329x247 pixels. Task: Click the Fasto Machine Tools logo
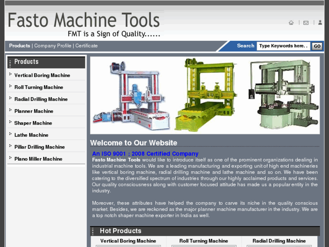point(84,20)
